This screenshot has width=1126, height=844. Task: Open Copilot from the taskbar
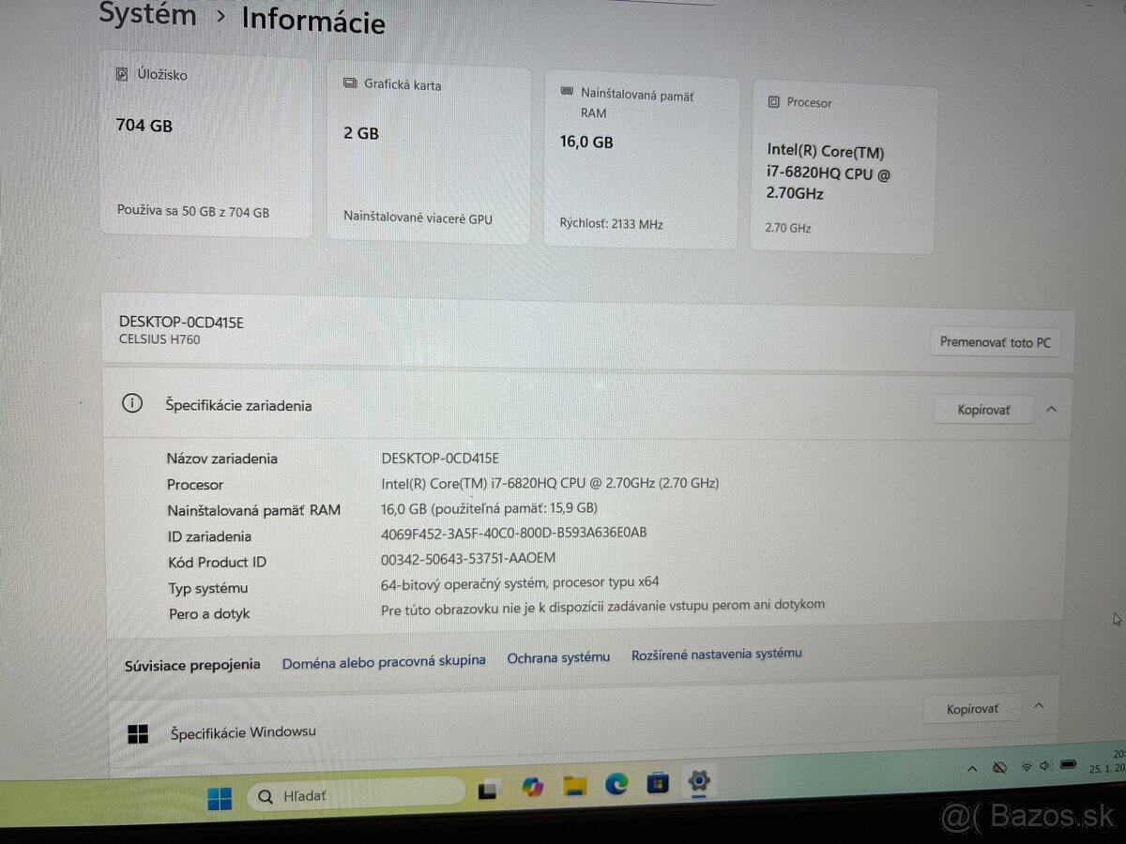(532, 788)
